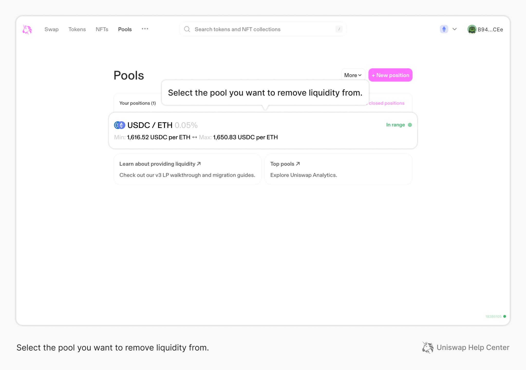Click the USDC/ETH token pair icon
This screenshot has width=526, height=370.
(x=119, y=125)
